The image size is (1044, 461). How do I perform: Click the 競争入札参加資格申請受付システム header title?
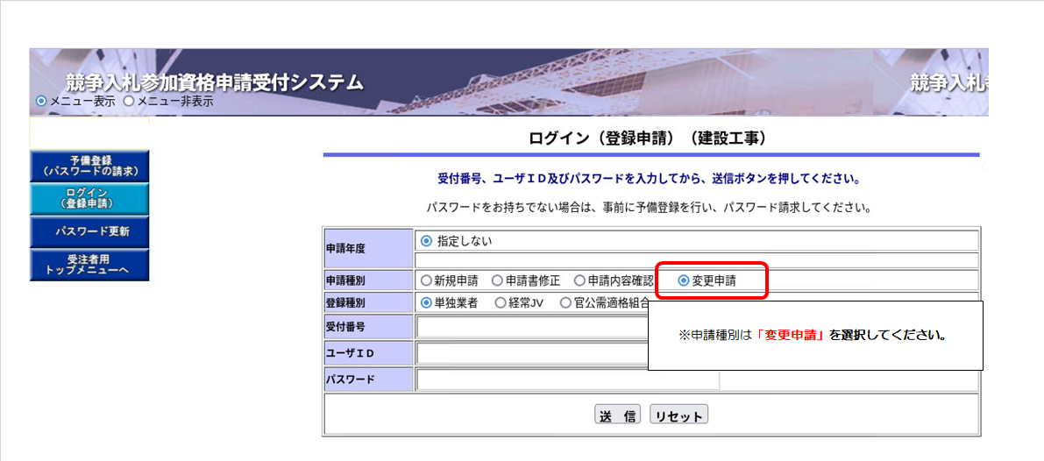pos(215,83)
